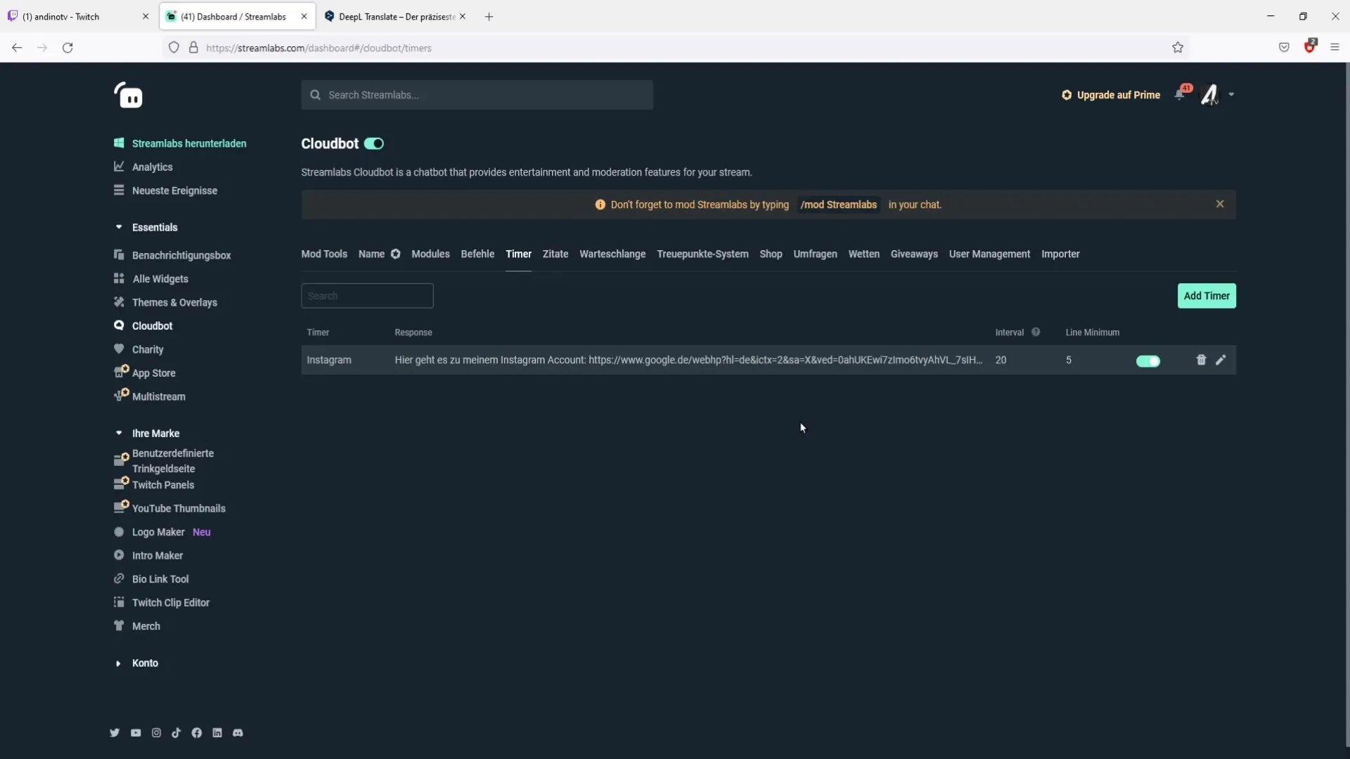Screen dimensions: 1350x759
Task: Click the timer search input field
Action: point(367,296)
